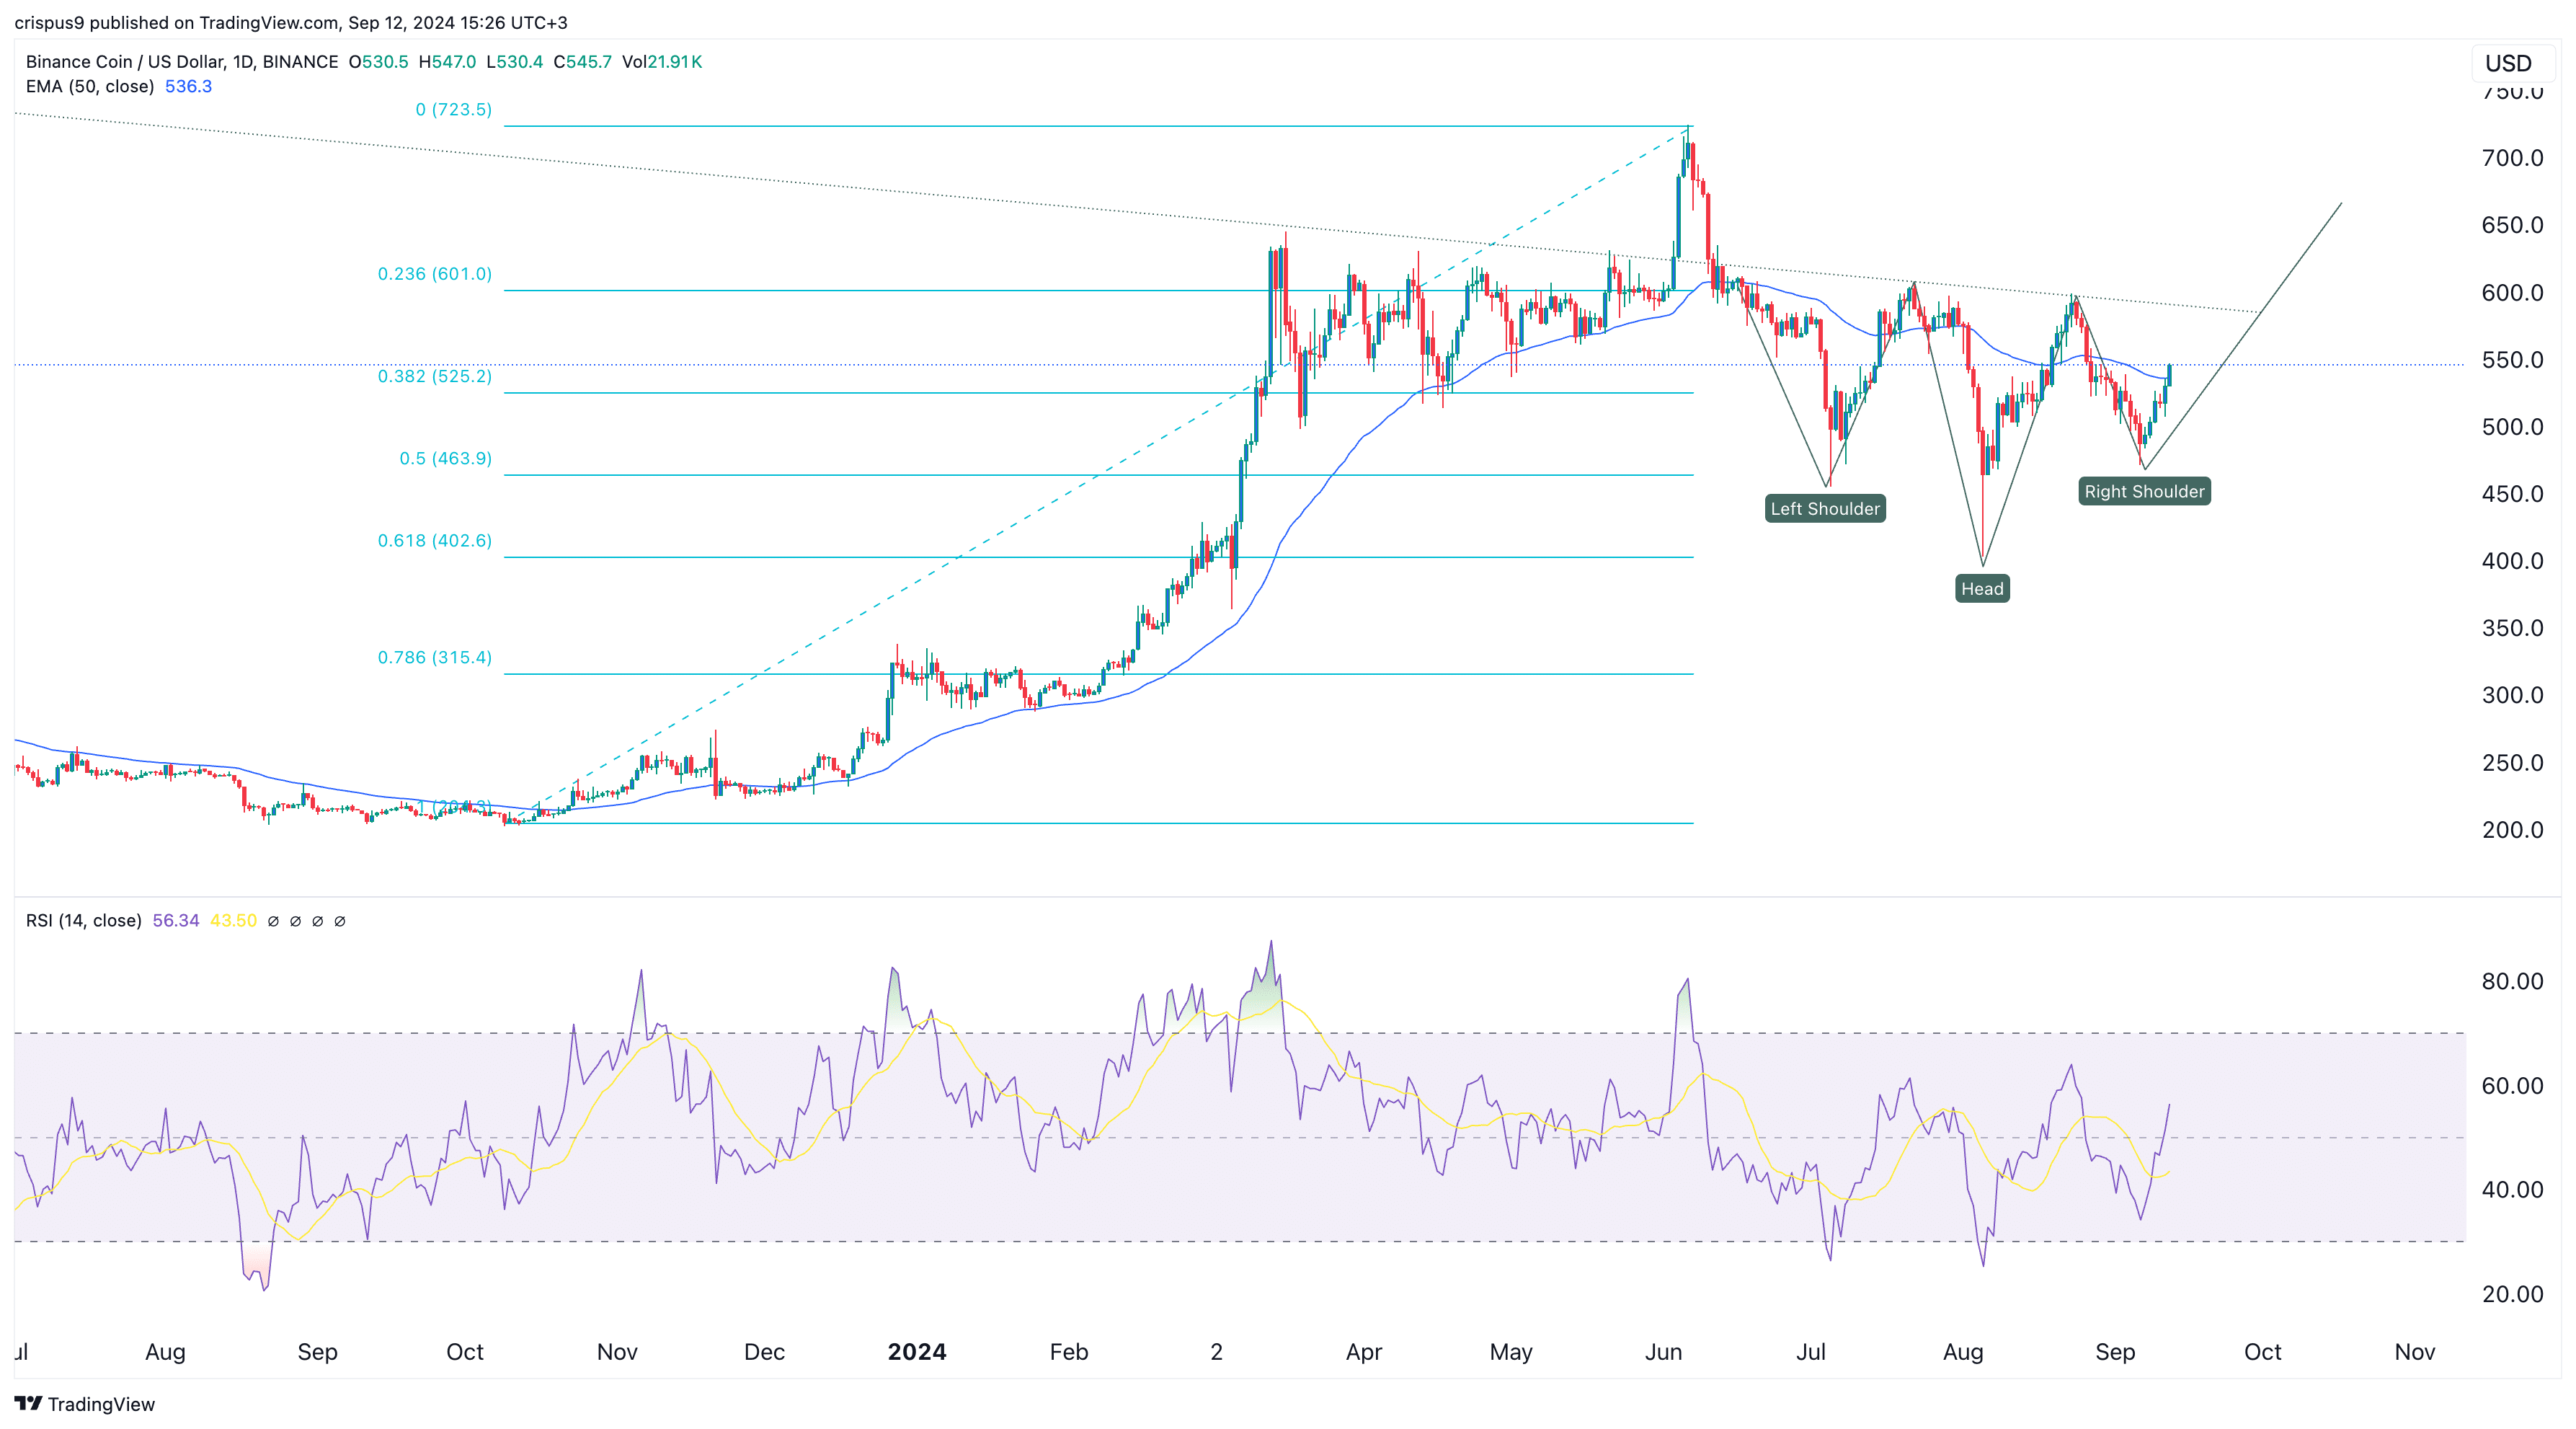Viewport: 2576px width, 1429px height.
Task: Click the 'Jun' label on time axis
Action: pos(1663,1352)
